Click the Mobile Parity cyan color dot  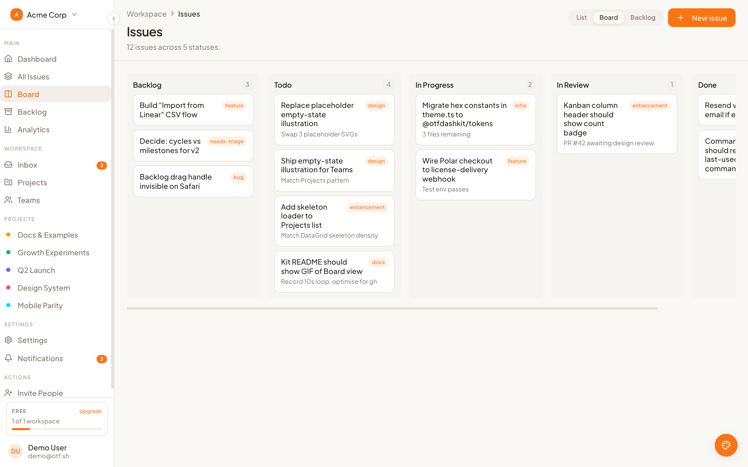[8, 305]
